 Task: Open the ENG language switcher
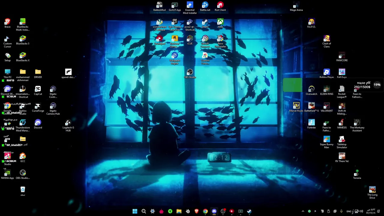point(349,211)
